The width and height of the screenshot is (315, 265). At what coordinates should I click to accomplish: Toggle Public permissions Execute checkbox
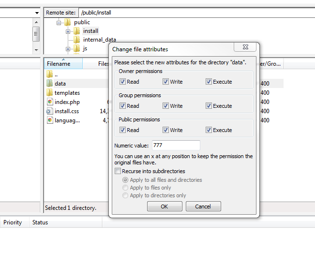point(209,130)
